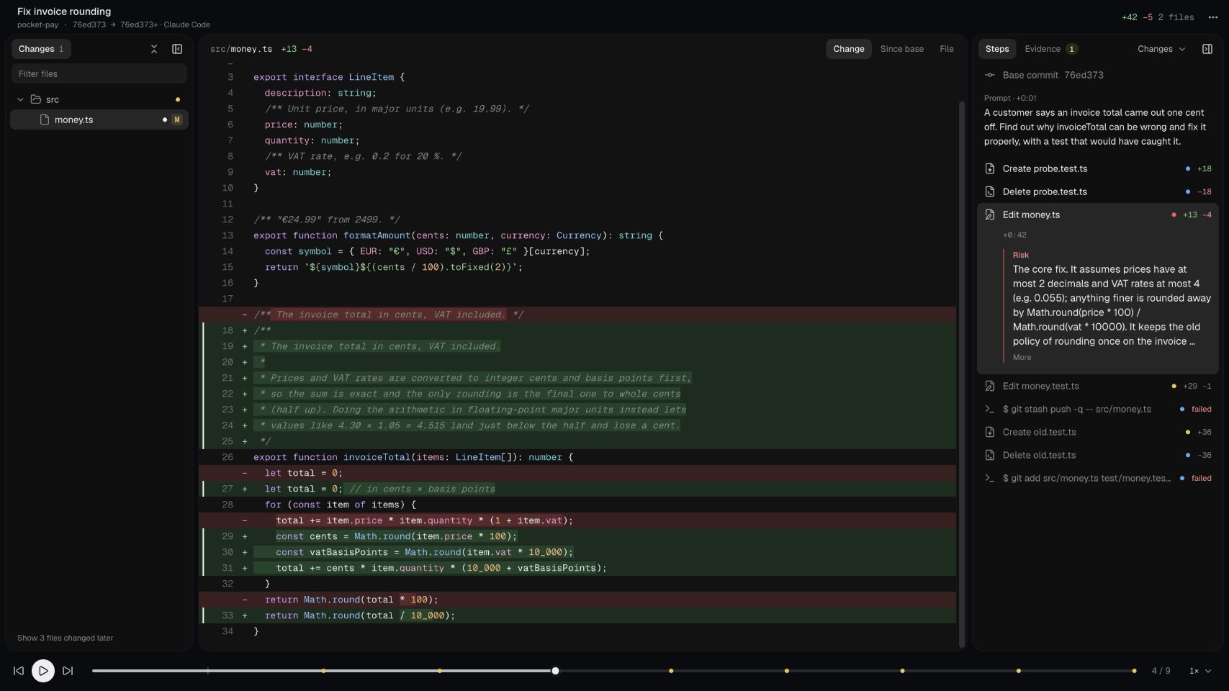1229x691 pixels.
Task: Click the src folder icon
Action: click(35, 99)
